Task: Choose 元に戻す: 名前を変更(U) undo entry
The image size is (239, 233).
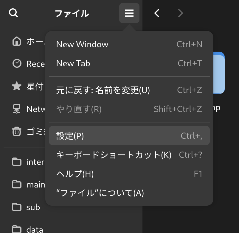Action: (x=129, y=90)
